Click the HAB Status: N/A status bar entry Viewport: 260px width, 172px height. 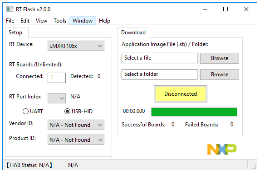29,165
